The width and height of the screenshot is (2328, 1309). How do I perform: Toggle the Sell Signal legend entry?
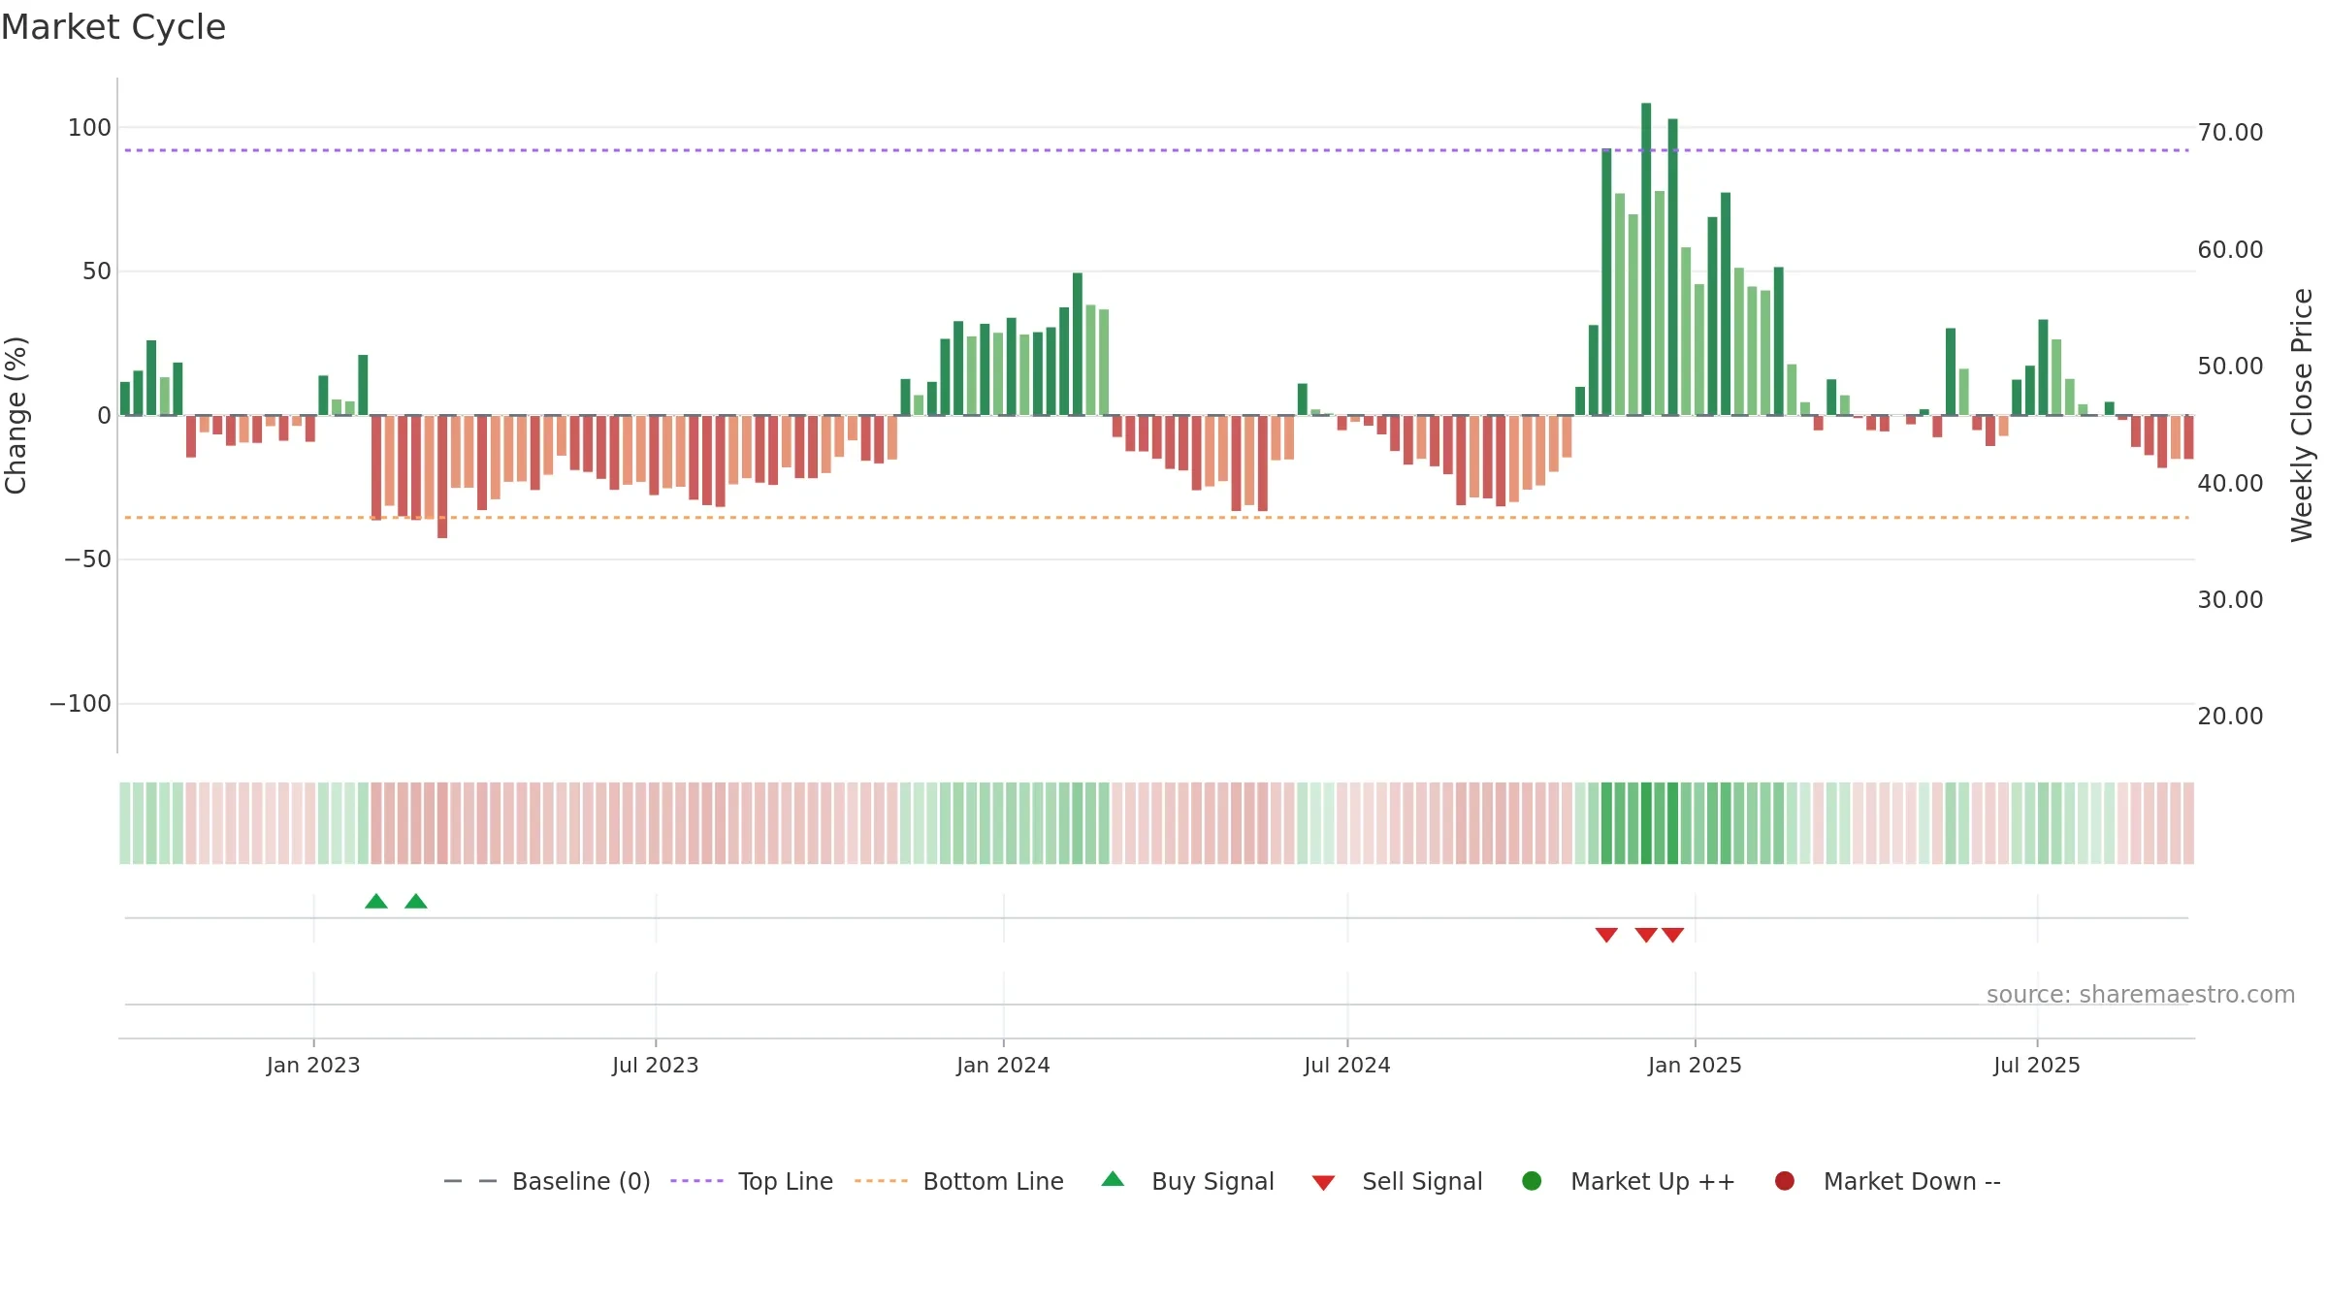1397,1181
